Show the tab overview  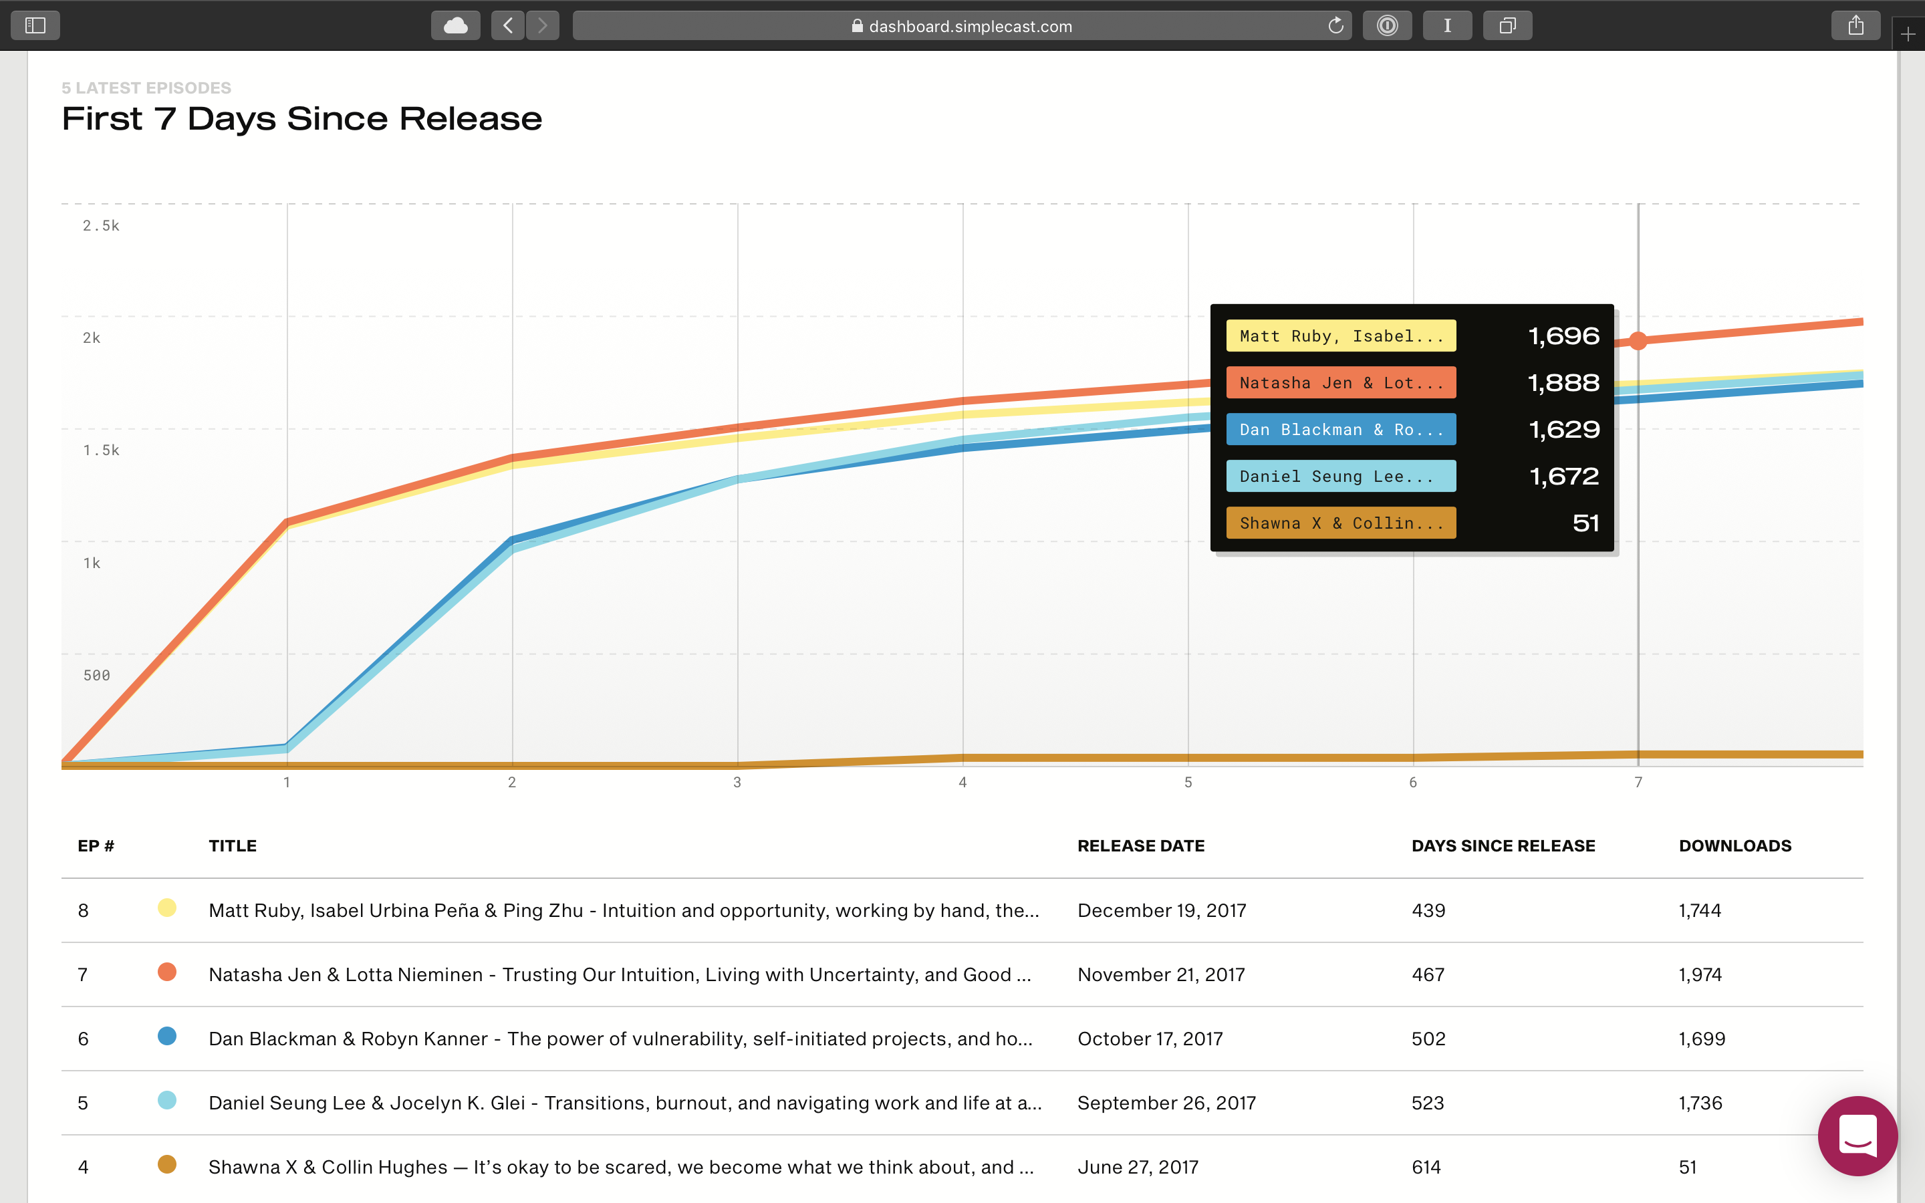1507,25
